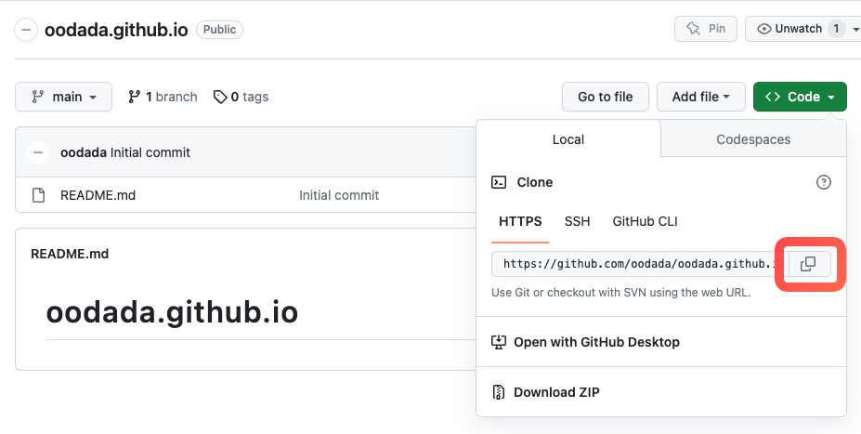
Task: Click the oodada avatar in the commit row
Action: click(38, 152)
